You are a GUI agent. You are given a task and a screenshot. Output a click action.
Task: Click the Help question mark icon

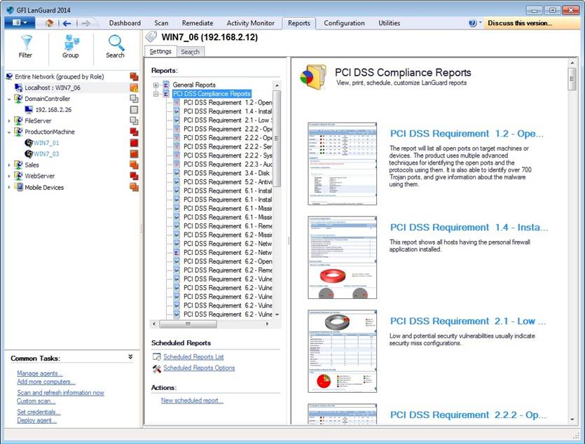click(472, 23)
